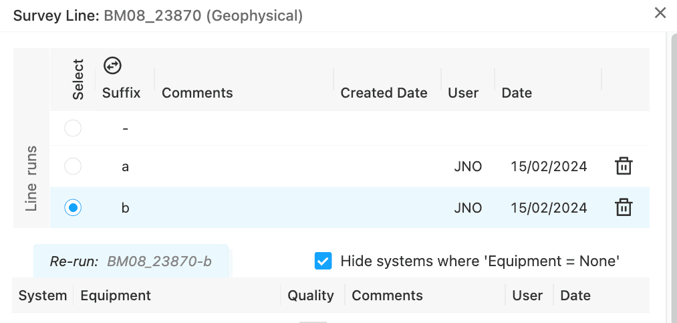Click the swap arrows icon above Suffix
Image resolution: width=677 pixels, height=323 pixels.
click(x=113, y=66)
